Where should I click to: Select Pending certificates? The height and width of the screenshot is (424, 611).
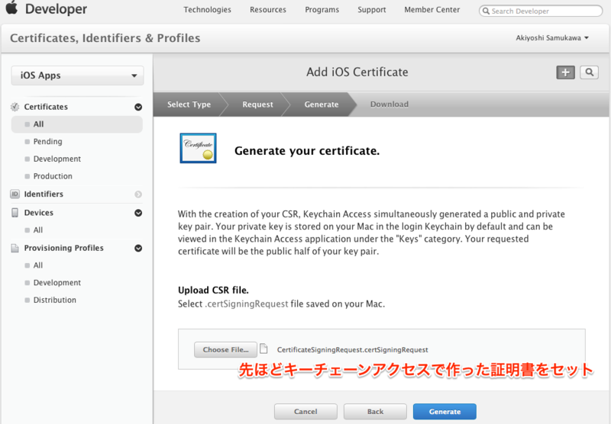(x=47, y=142)
